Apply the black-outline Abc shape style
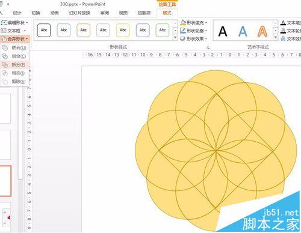Image resolution: width=301 pixels, height=233 pixels. 44,30
